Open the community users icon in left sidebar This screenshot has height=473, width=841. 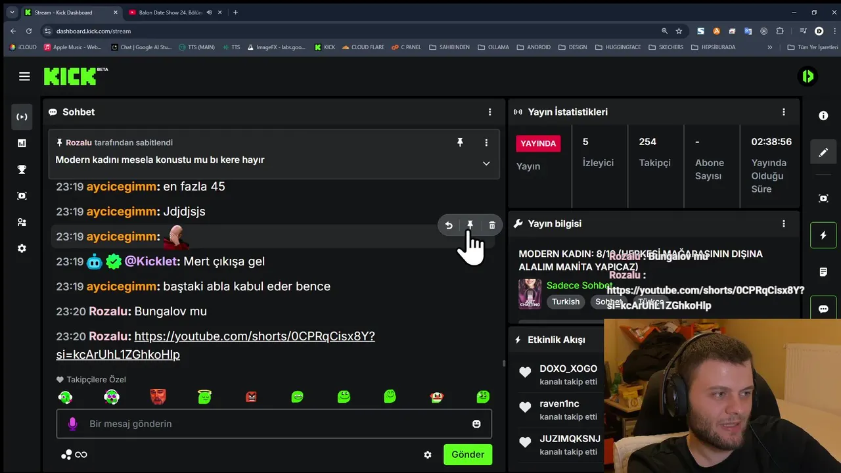point(22,222)
